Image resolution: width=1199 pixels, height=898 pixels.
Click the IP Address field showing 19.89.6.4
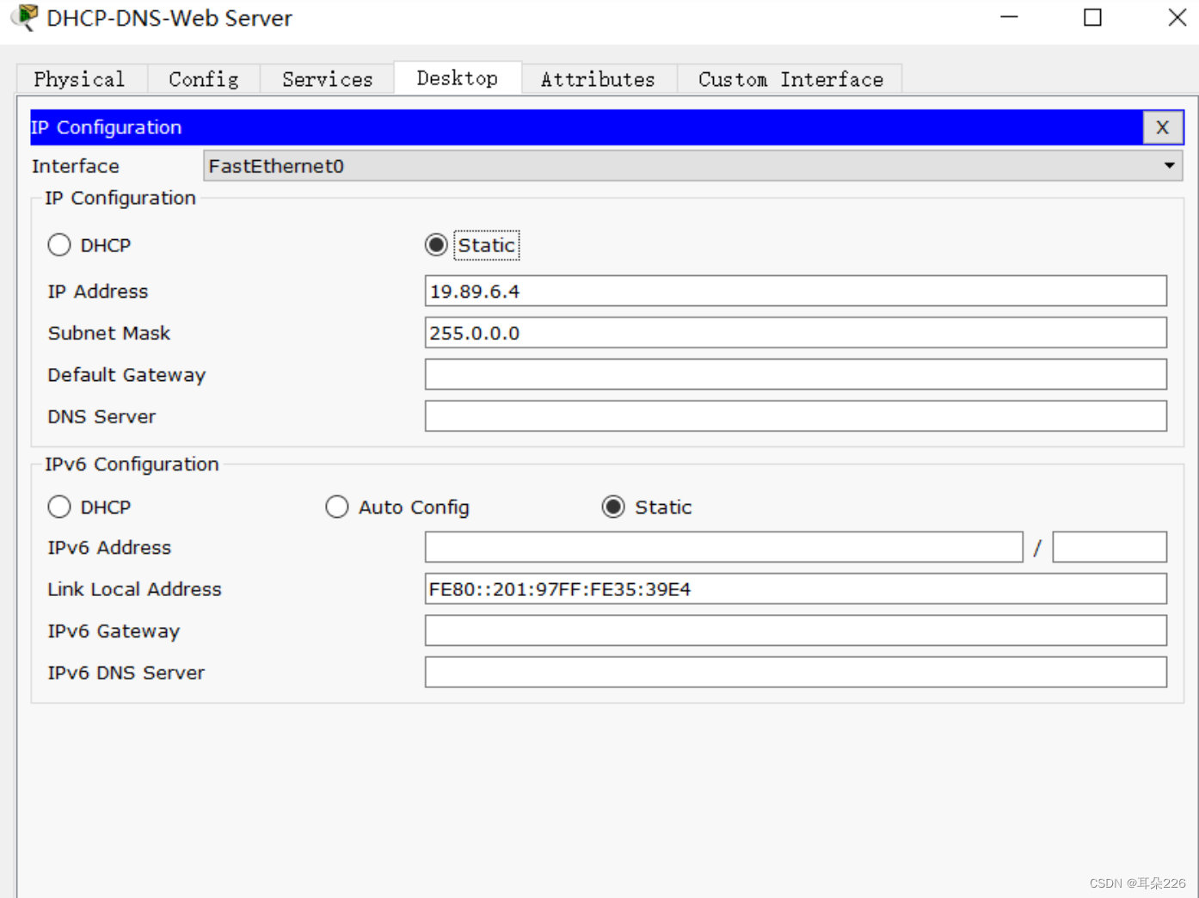click(x=796, y=291)
